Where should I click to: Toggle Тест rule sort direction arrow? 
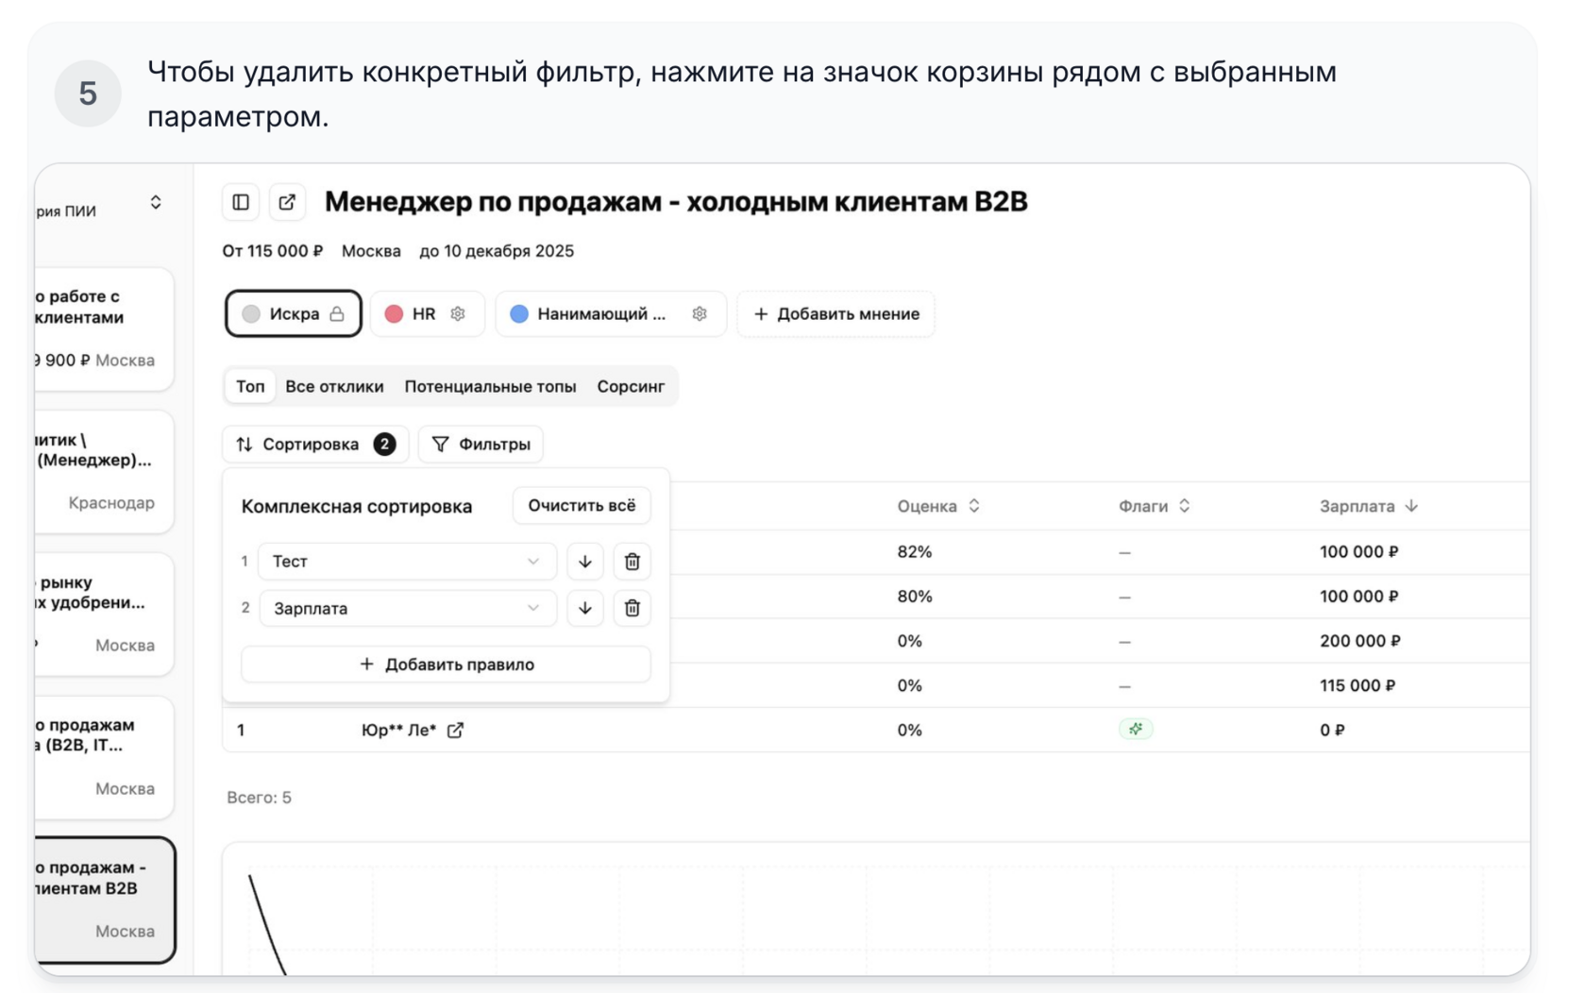[585, 562]
